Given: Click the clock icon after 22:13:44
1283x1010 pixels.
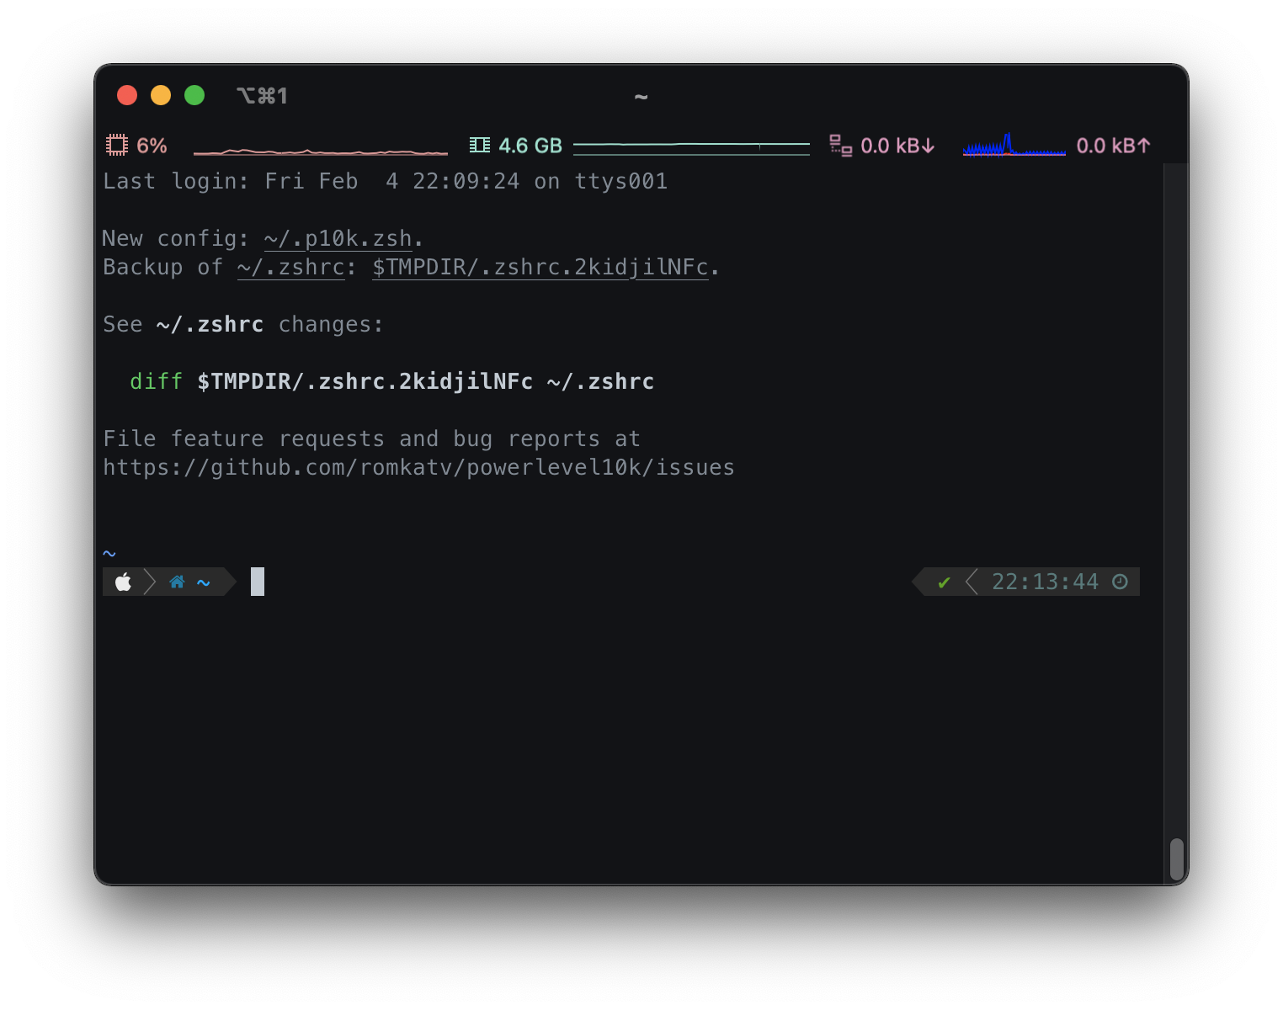Looking at the screenshot, I should coord(1120,582).
